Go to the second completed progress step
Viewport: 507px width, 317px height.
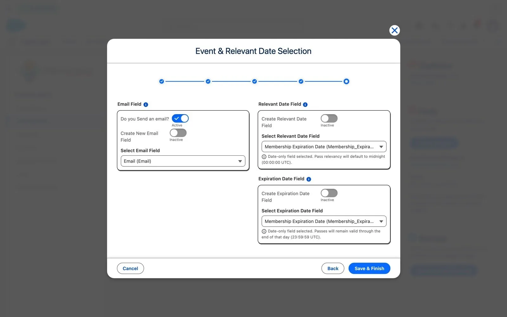[x=208, y=81]
